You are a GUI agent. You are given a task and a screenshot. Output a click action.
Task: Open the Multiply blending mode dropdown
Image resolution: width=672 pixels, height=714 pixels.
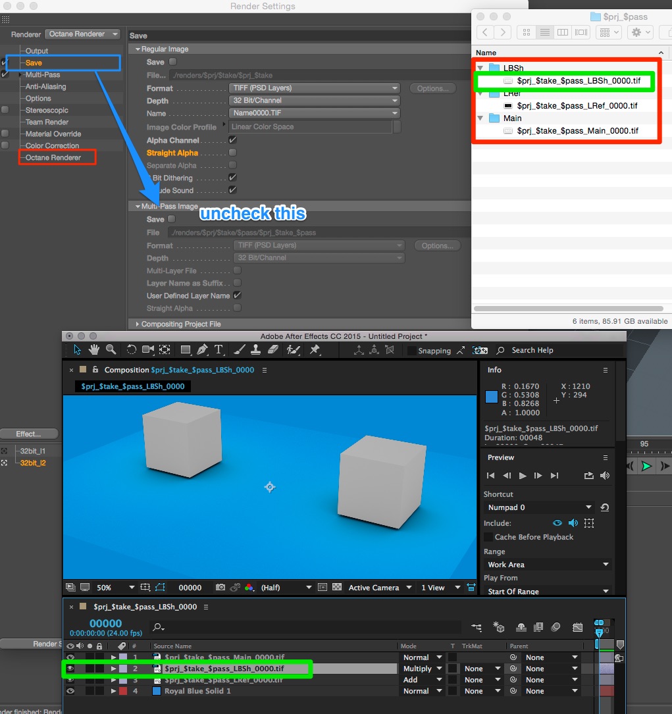[x=422, y=669]
